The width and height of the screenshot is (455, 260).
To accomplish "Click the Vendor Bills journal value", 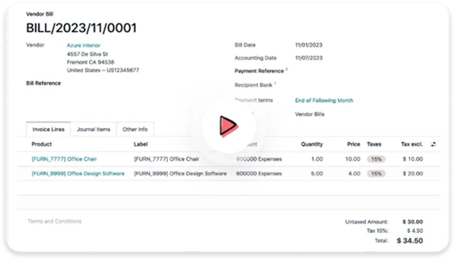I will tap(310, 114).
